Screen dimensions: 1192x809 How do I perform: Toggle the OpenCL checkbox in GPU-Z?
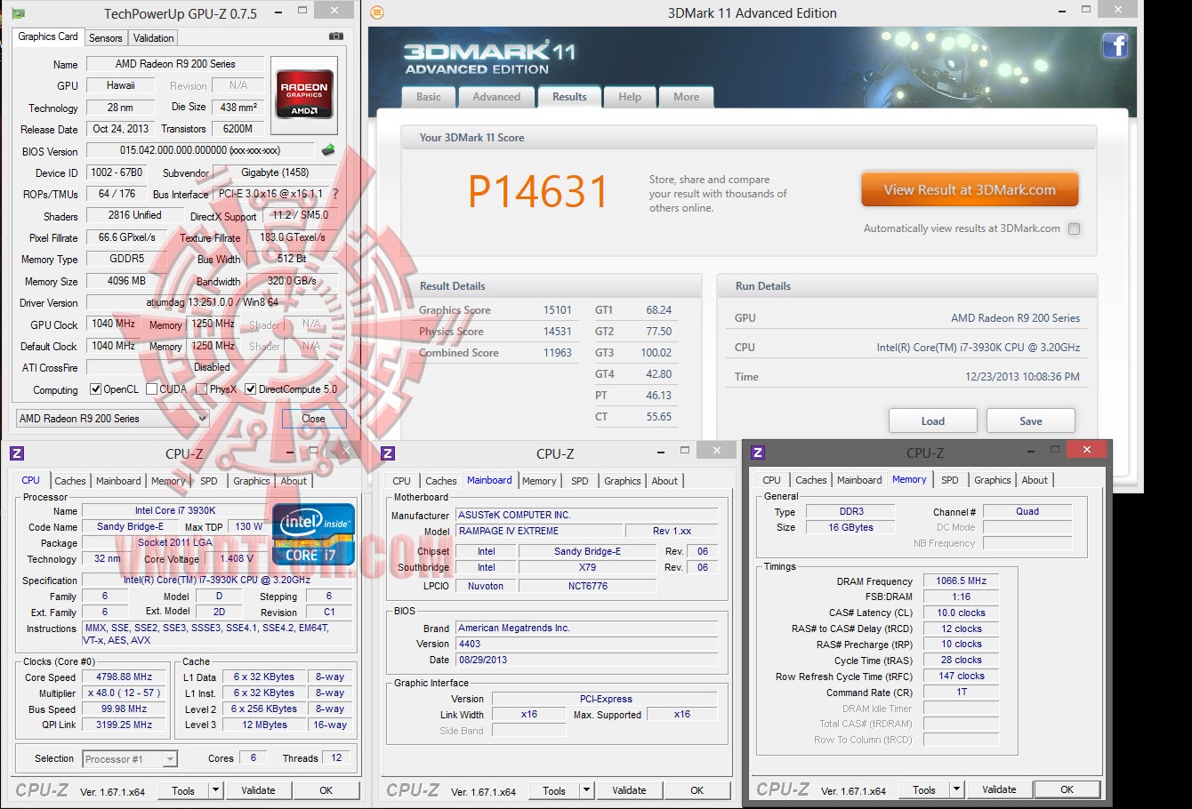point(95,388)
